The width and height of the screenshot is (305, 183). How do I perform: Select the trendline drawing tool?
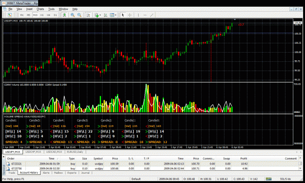152,15
